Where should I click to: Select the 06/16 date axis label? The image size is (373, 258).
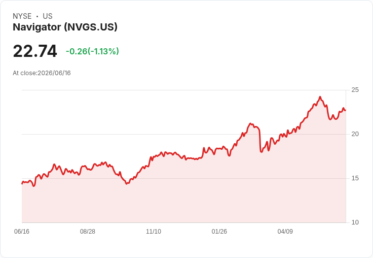click(22, 231)
